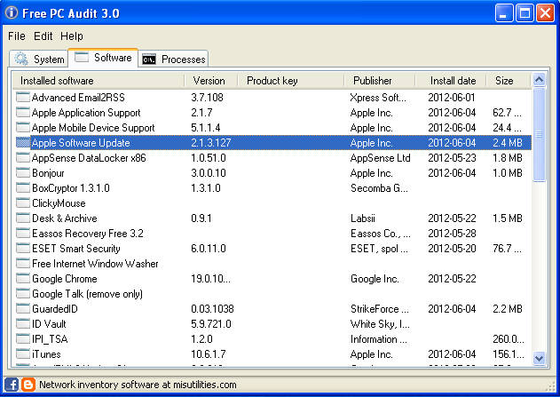This screenshot has height=397, width=560.
Task: Open the Help menu
Action: [x=72, y=36]
